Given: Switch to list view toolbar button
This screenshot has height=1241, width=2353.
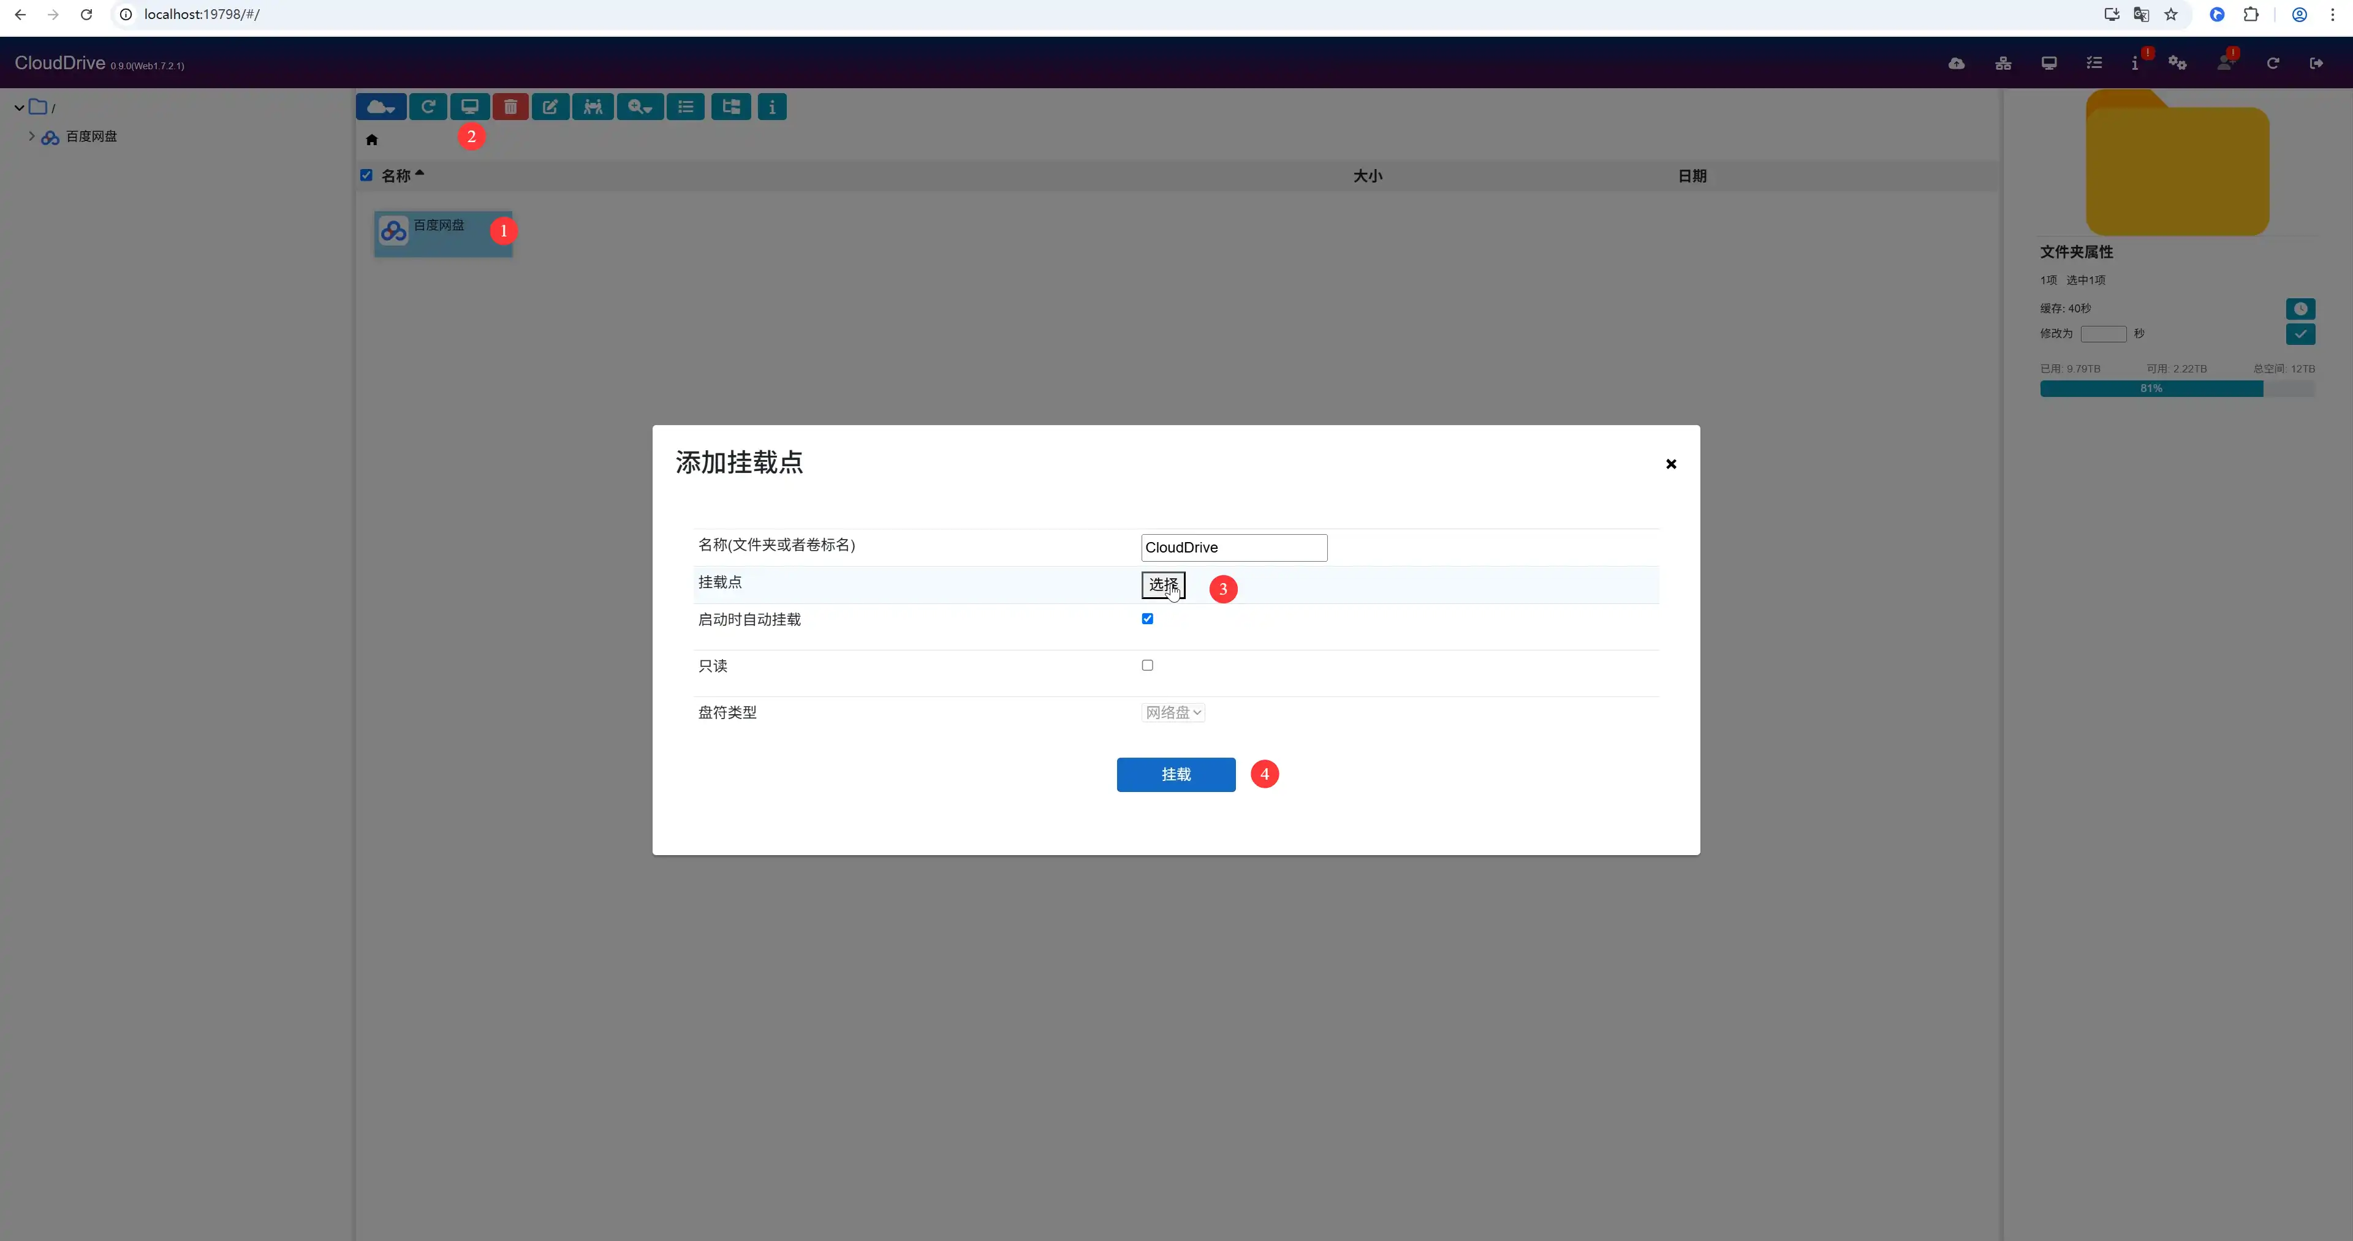Looking at the screenshot, I should [685, 107].
